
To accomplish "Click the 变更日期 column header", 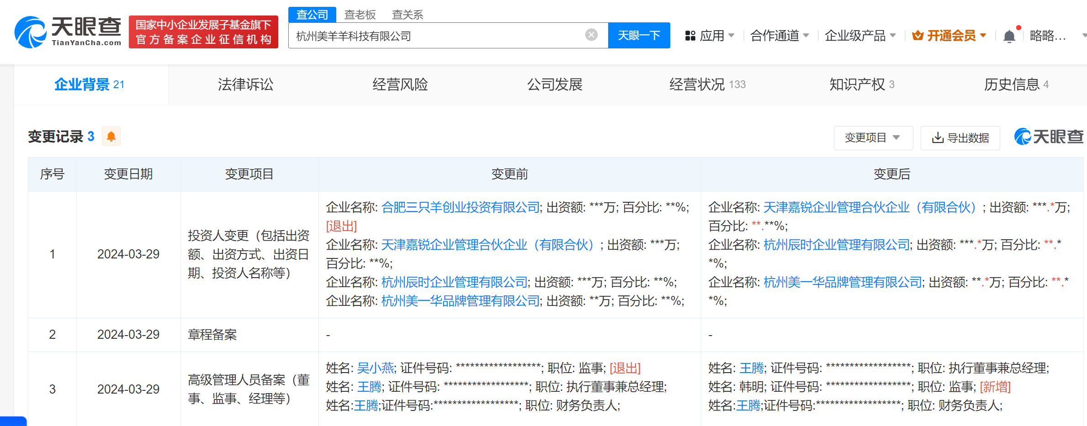I will point(128,174).
